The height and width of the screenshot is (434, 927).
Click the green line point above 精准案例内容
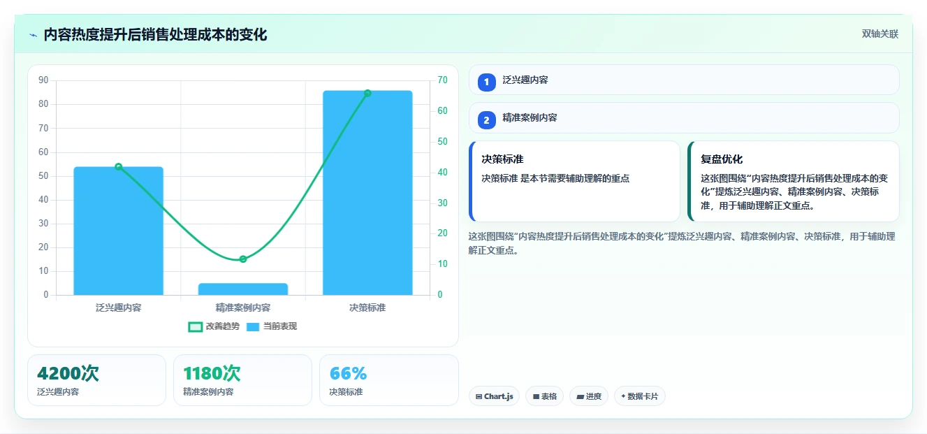point(243,259)
